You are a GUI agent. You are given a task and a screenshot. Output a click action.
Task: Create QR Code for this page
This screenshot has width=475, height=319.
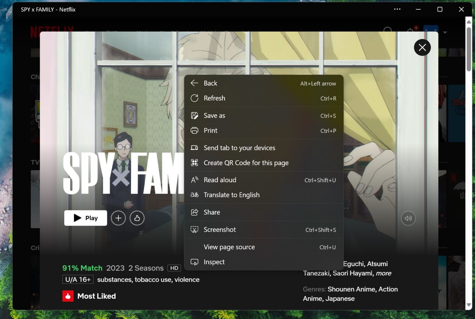click(x=246, y=163)
